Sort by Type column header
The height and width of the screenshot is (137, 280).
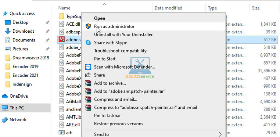click(212, 8)
